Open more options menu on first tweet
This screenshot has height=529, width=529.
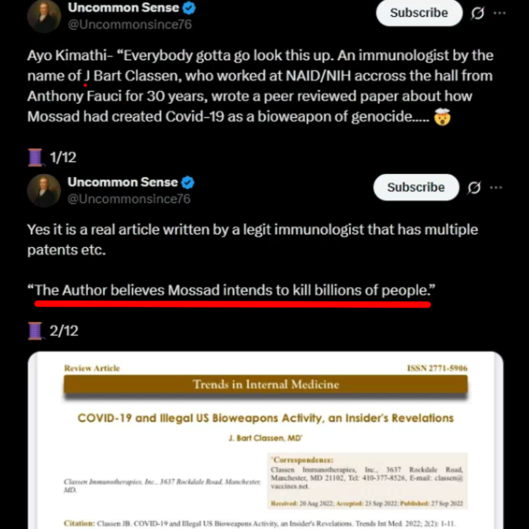click(x=500, y=13)
